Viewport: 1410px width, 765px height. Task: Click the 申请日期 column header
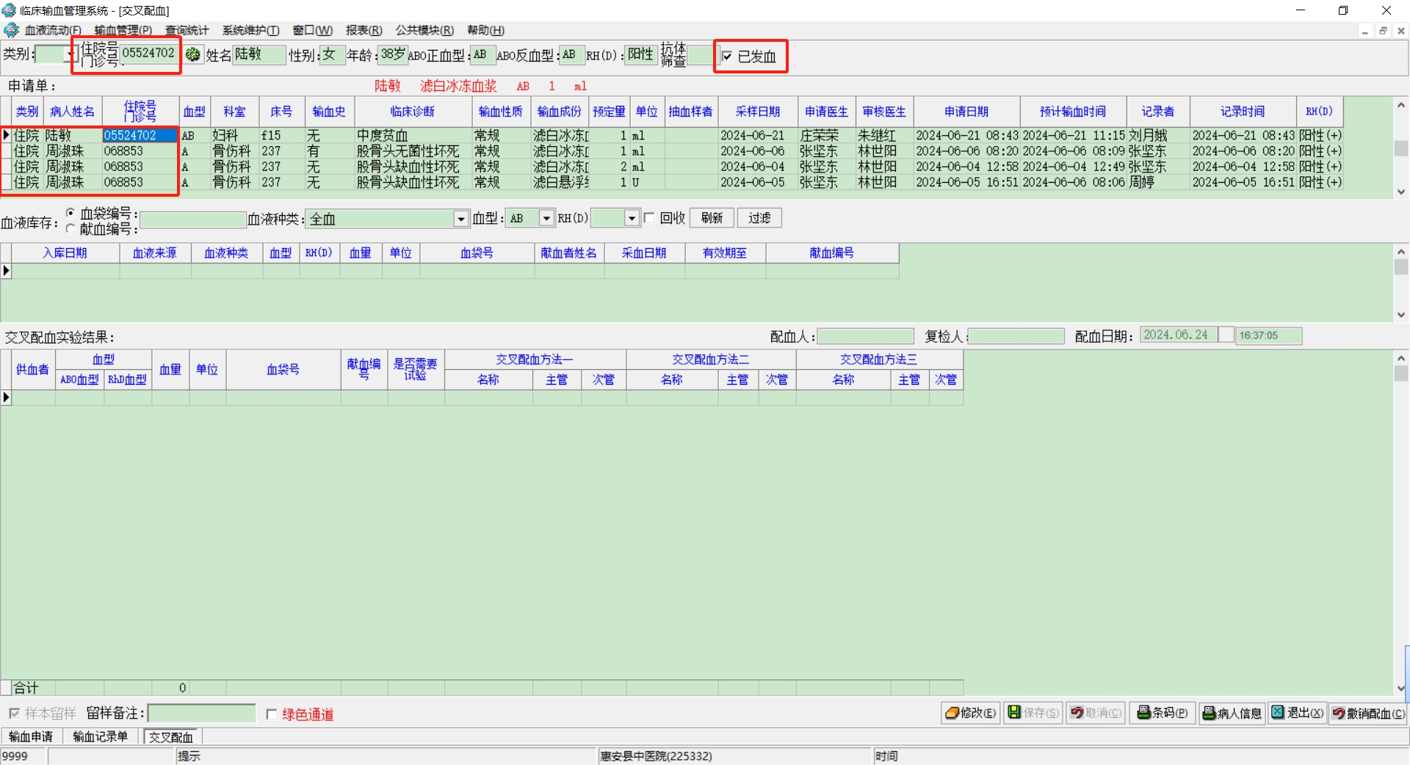click(x=966, y=112)
